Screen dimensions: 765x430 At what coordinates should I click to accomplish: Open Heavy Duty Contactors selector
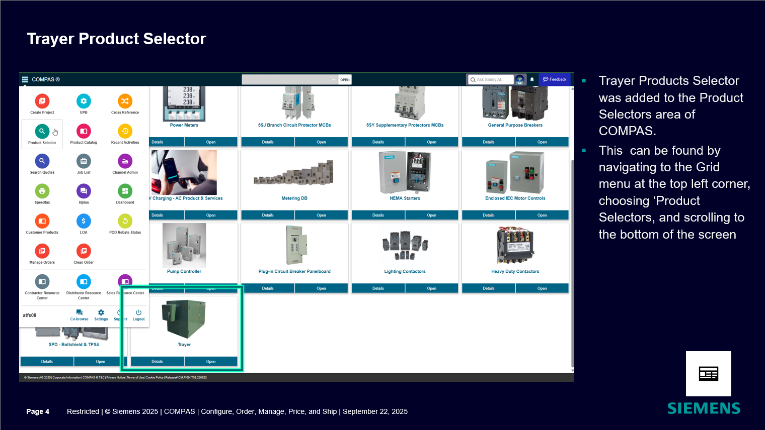(542, 288)
